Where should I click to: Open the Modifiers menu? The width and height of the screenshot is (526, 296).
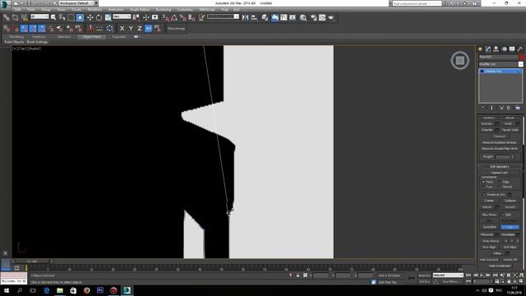point(95,10)
